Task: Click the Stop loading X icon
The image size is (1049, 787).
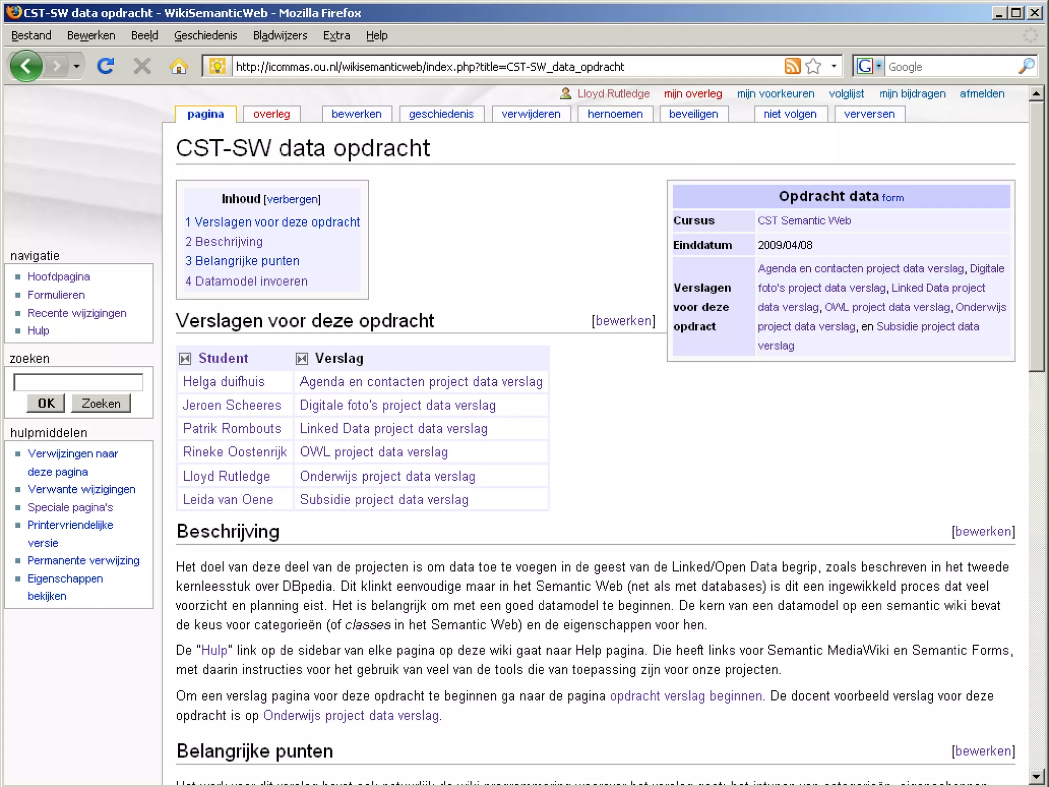Action: 142,66
